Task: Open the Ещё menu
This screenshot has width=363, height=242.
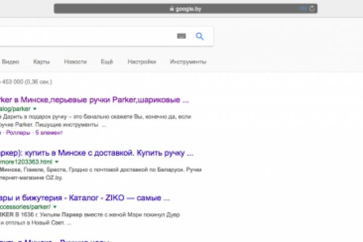Action: (107, 62)
